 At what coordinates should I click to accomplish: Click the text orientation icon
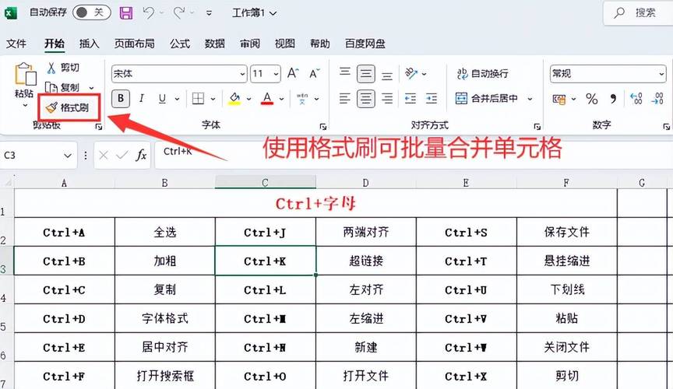point(410,73)
